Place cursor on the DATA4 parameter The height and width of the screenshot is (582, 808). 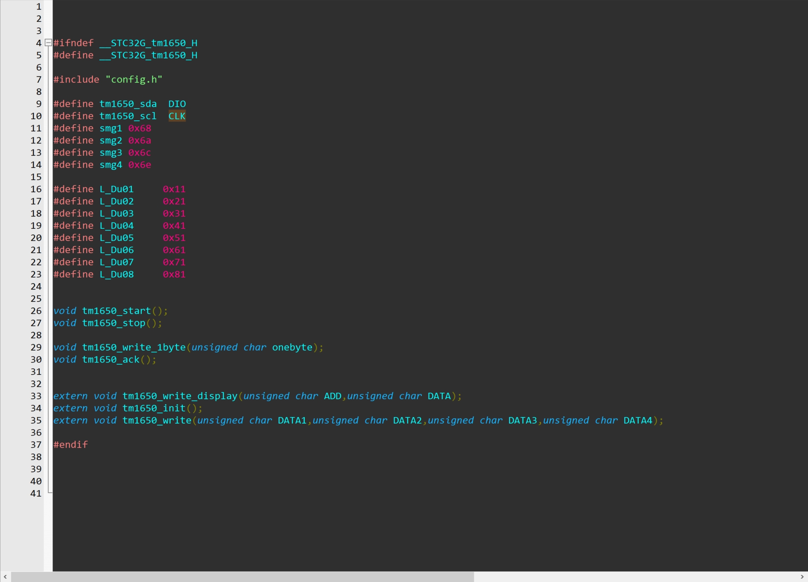click(x=638, y=420)
